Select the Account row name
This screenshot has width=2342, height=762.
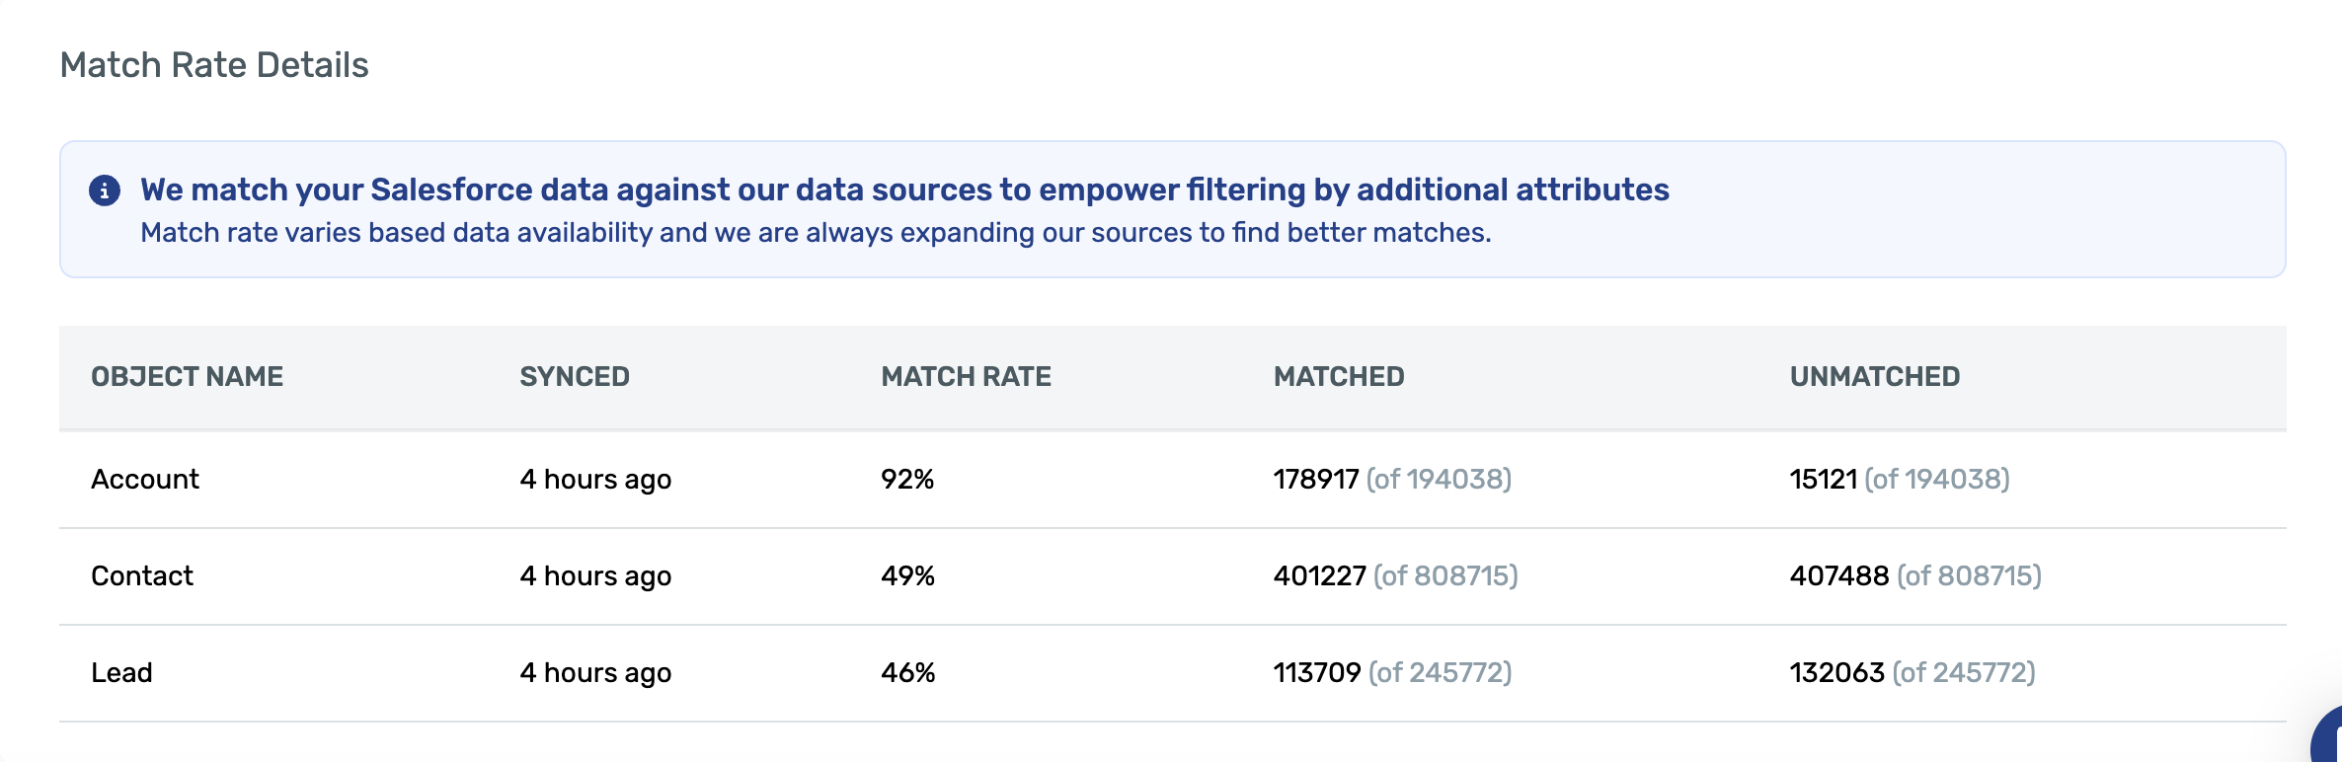click(x=145, y=480)
